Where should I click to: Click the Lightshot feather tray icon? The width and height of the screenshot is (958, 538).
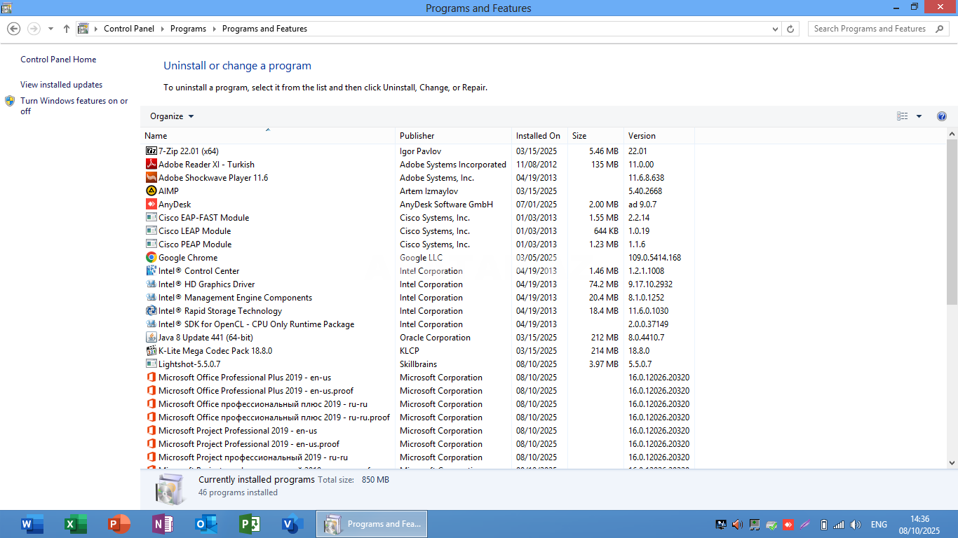click(x=805, y=524)
